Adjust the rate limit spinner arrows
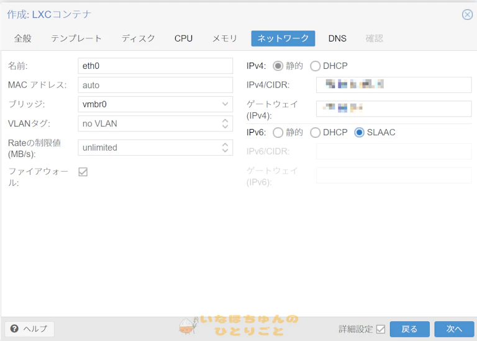 [225, 148]
